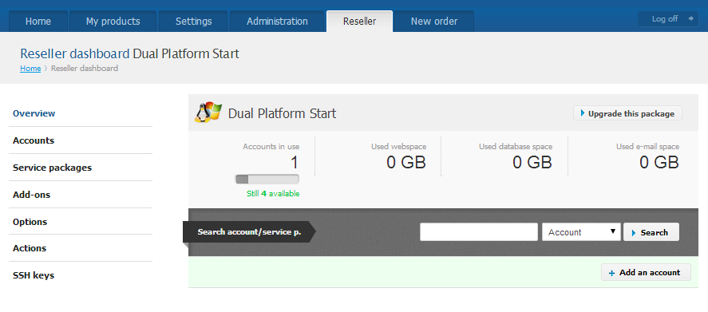Open the Administration tab
The height and width of the screenshot is (312, 708).
(x=277, y=22)
